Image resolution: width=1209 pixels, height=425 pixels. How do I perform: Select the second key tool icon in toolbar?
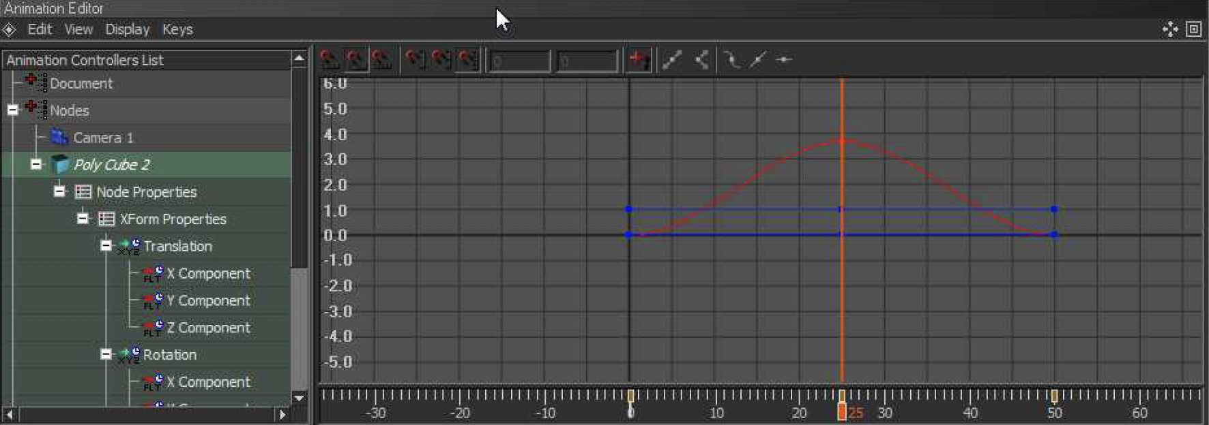click(355, 60)
